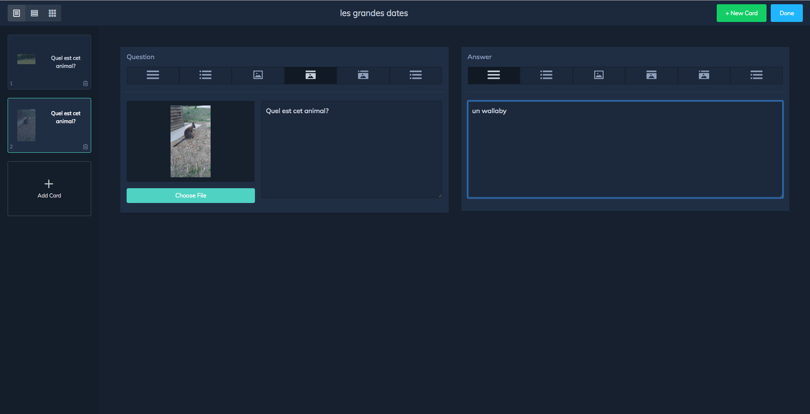Select image-with-text layout for Answer

click(x=651, y=75)
